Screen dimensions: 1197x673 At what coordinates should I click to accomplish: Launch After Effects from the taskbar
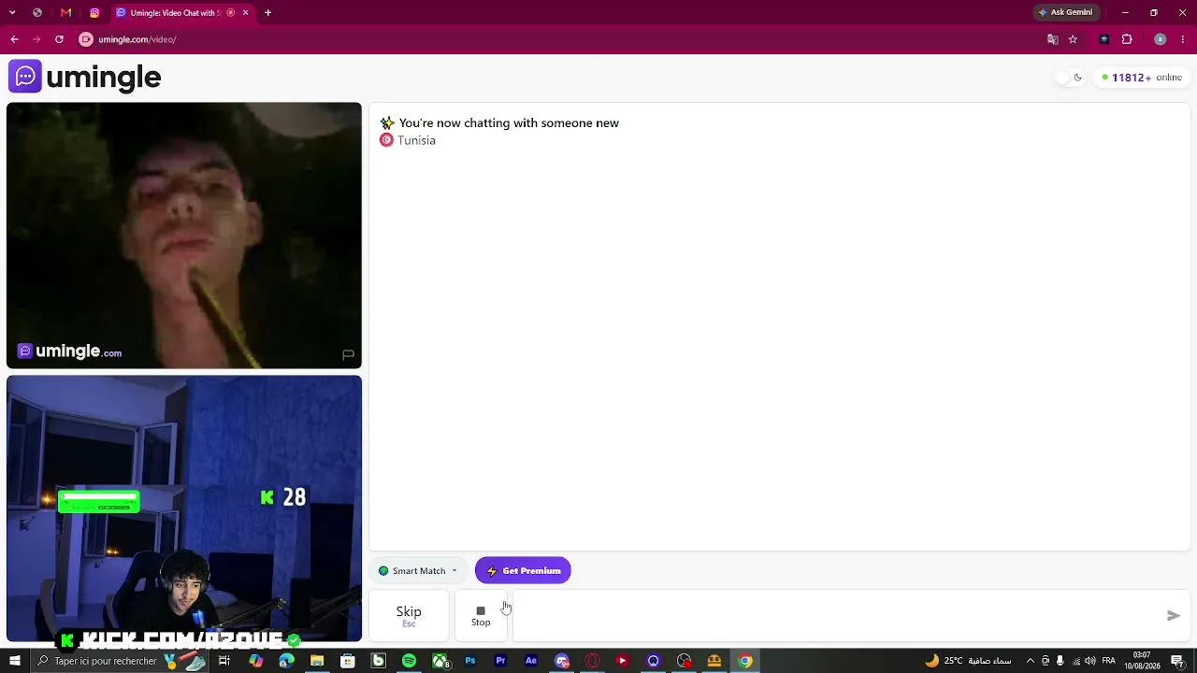(x=531, y=661)
